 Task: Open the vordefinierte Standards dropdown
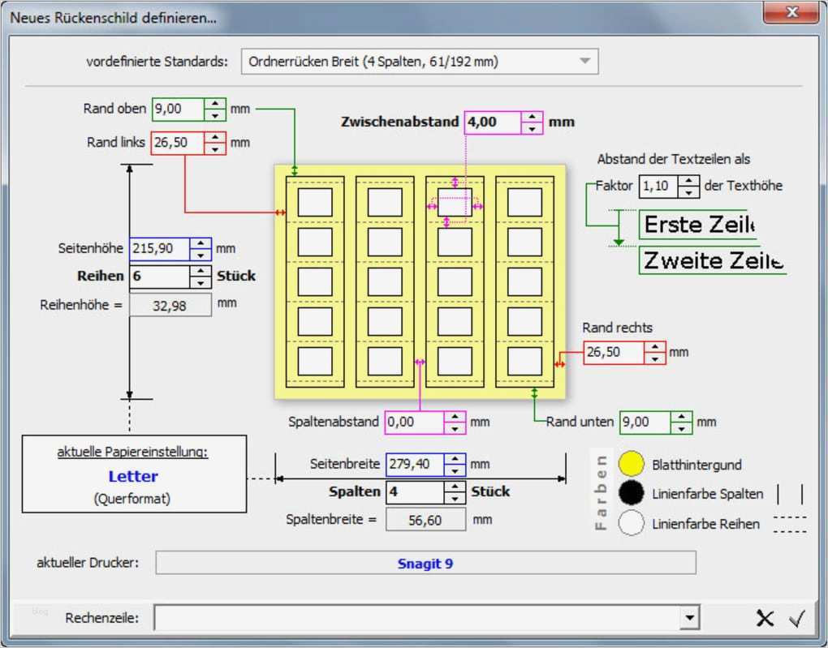(420, 62)
